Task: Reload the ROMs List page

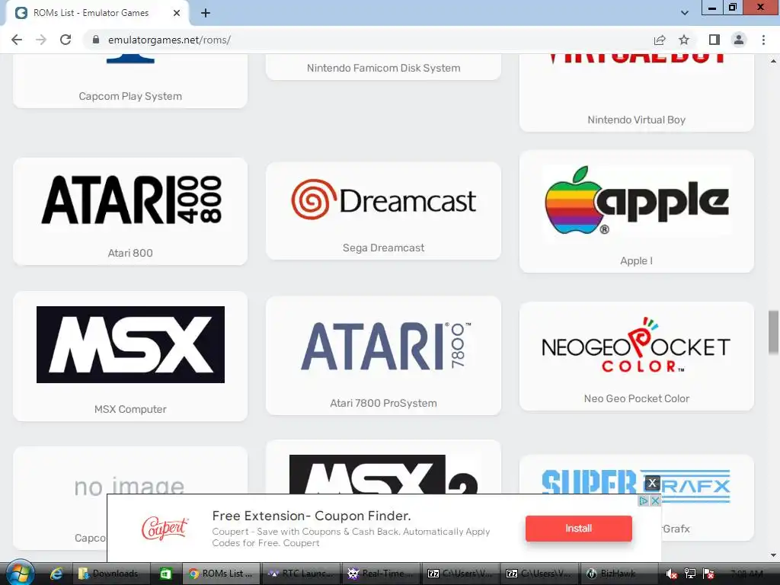Action: [66, 40]
